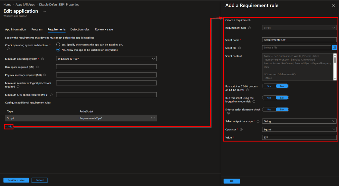Click the info icon beside Disk space required

(37, 67)
